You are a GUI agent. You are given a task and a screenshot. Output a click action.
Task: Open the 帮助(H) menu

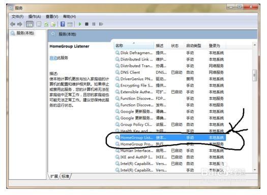[x=70, y=16]
